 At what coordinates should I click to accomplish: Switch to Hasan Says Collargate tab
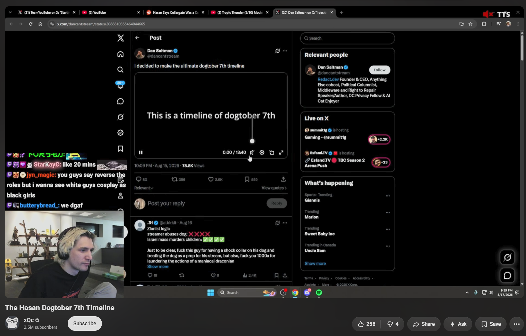coord(175,12)
